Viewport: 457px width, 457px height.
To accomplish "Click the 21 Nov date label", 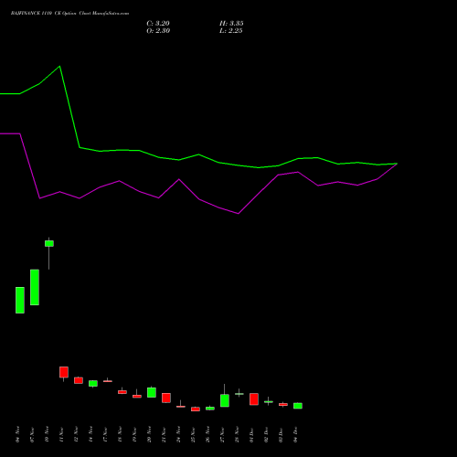I will pos(164,434).
